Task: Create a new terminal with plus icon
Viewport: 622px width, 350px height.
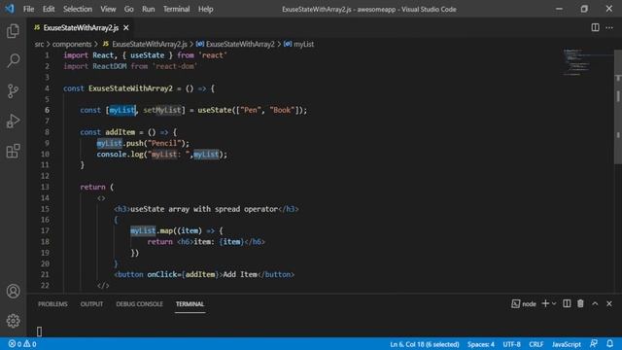Action: (545, 303)
